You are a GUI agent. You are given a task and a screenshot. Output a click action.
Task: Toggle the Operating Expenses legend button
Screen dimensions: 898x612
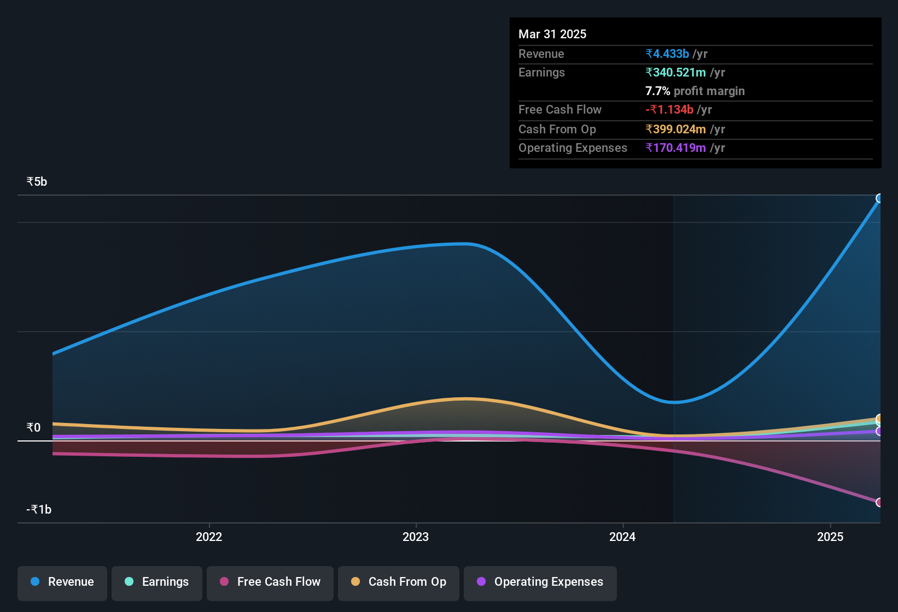click(x=540, y=583)
